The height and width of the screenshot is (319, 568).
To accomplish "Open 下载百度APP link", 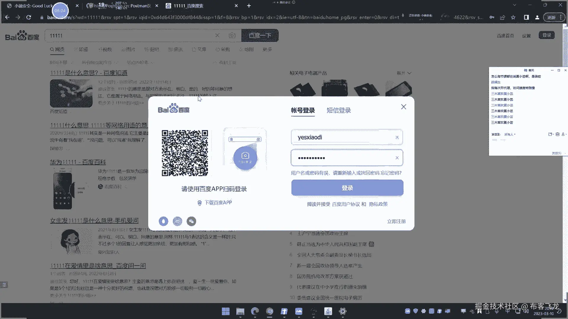I will [x=218, y=203].
